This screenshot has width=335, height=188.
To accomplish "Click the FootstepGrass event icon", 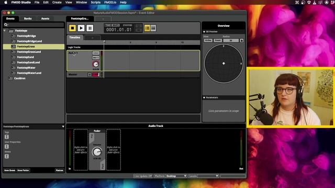I will pyautogui.click(x=13, y=46).
